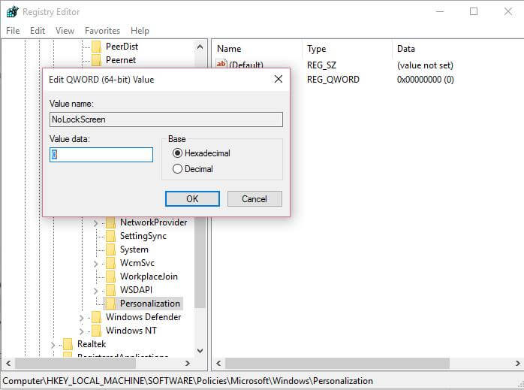Open the Help menu
524x390 pixels.
140,31
